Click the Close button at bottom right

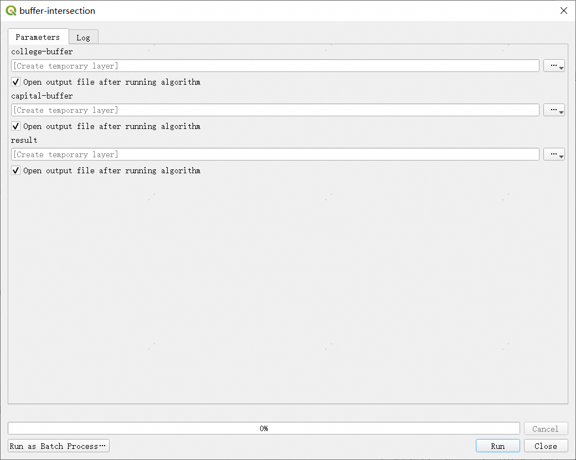[x=546, y=446]
